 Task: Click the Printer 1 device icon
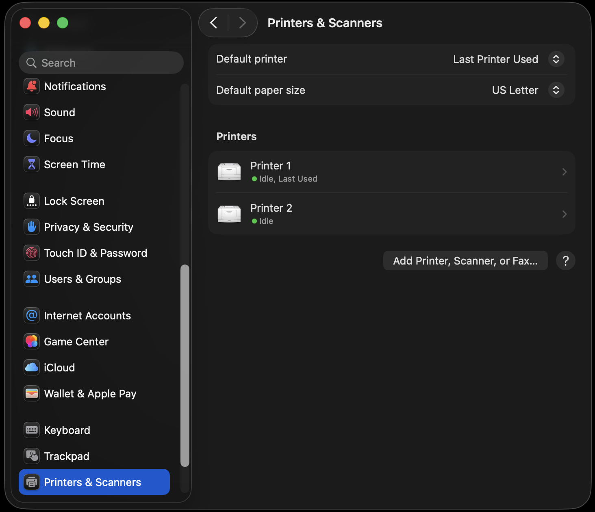pos(229,172)
